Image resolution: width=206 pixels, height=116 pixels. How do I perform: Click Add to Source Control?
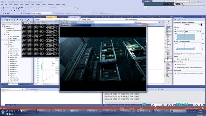click(192, 108)
